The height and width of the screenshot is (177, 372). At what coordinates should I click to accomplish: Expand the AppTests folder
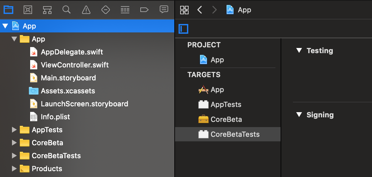pos(14,130)
